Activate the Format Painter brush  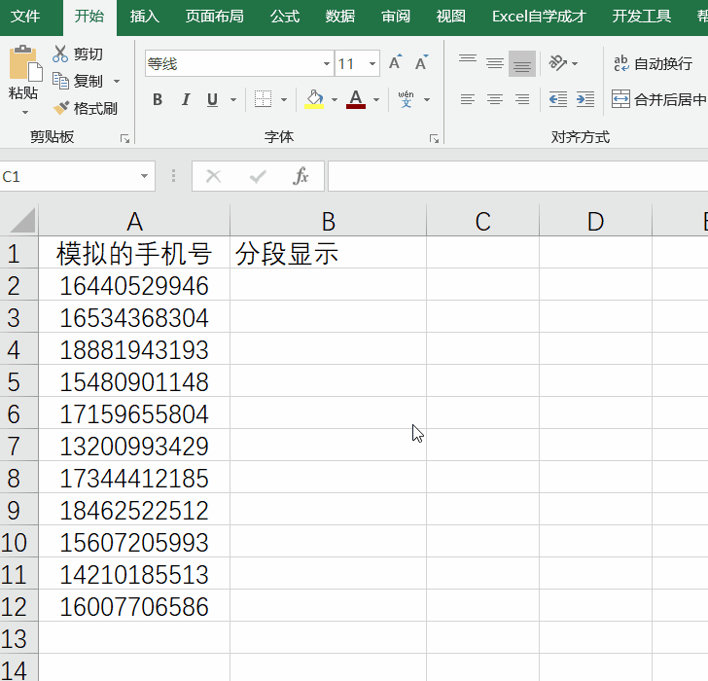(60, 108)
